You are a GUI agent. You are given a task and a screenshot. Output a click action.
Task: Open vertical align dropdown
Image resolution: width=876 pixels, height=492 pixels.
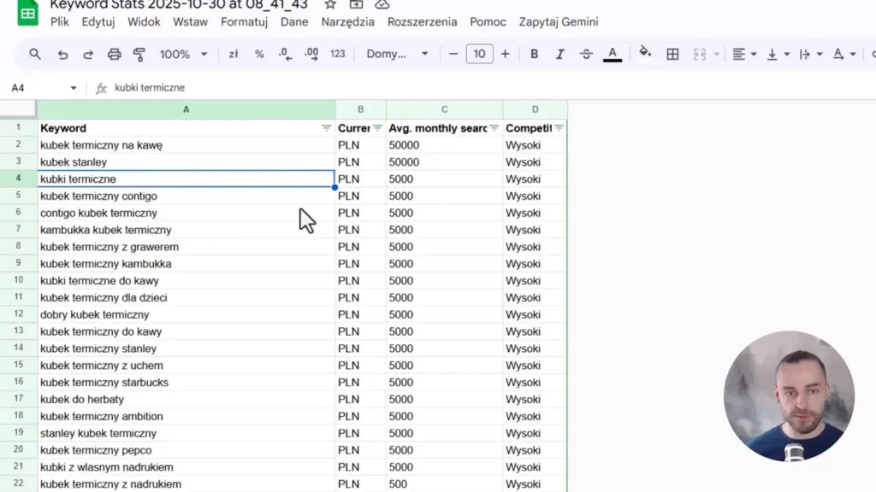778,54
